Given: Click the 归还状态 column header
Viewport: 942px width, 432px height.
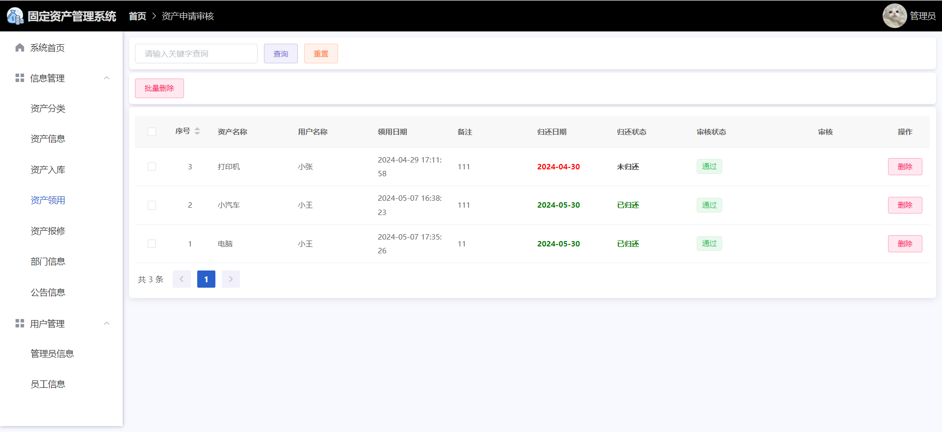Looking at the screenshot, I should (632, 132).
